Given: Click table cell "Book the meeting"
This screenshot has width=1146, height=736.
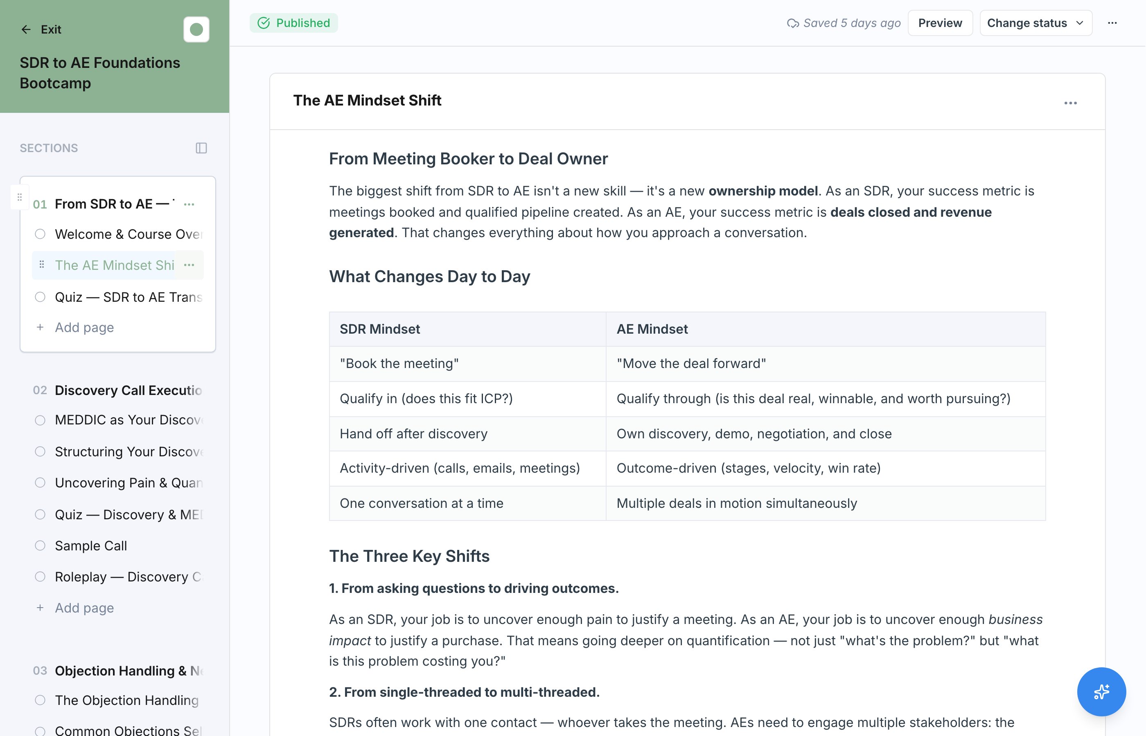Looking at the screenshot, I should [467, 364].
